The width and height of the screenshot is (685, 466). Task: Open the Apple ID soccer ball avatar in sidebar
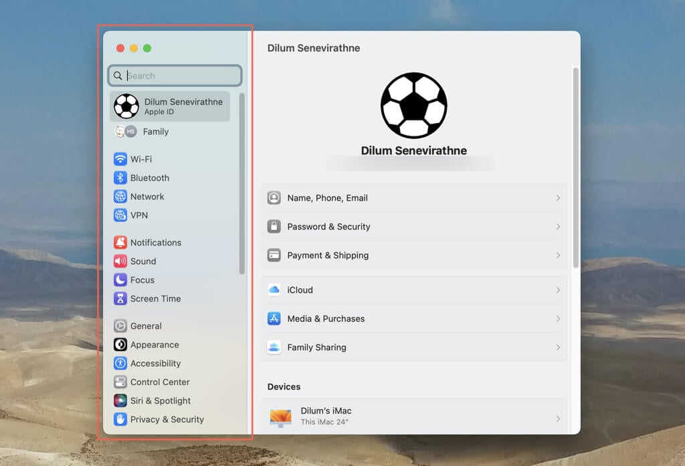pos(126,106)
